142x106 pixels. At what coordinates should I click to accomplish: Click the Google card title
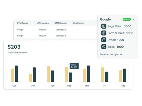point(105,20)
